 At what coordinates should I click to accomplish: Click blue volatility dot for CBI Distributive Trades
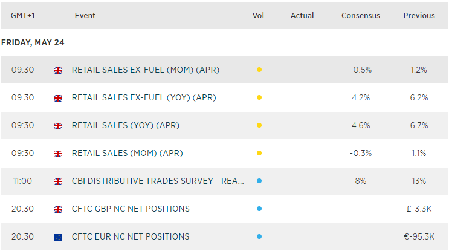pos(259,181)
